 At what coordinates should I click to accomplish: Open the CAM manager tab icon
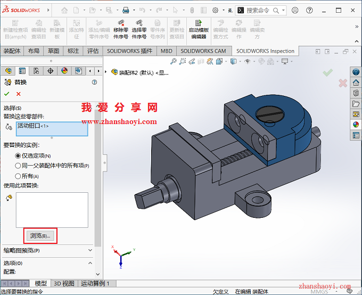78,71
